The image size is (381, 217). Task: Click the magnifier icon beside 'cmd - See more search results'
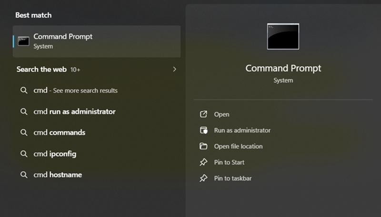coord(24,90)
